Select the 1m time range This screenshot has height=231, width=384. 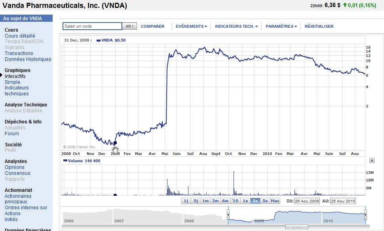205,201
